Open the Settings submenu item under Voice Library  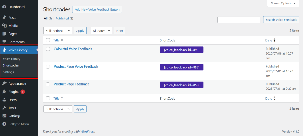pos(8,72)
